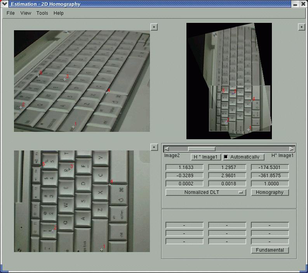The image size is (308, 273).
Task: Select point marker 4 in bottom-left image
Action: tap(109, 184)
